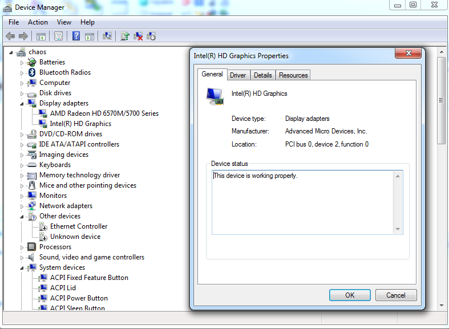Click the tree scrollbar down arrow

pos(441,306)
